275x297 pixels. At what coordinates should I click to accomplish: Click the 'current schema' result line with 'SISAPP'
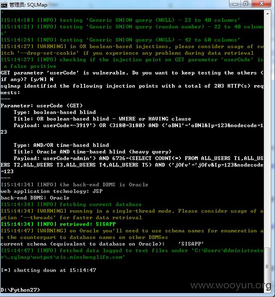(102, 244)
